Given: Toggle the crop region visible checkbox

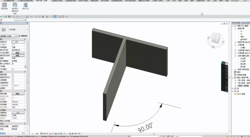Looking at the screenshot, I should point(13,77).
